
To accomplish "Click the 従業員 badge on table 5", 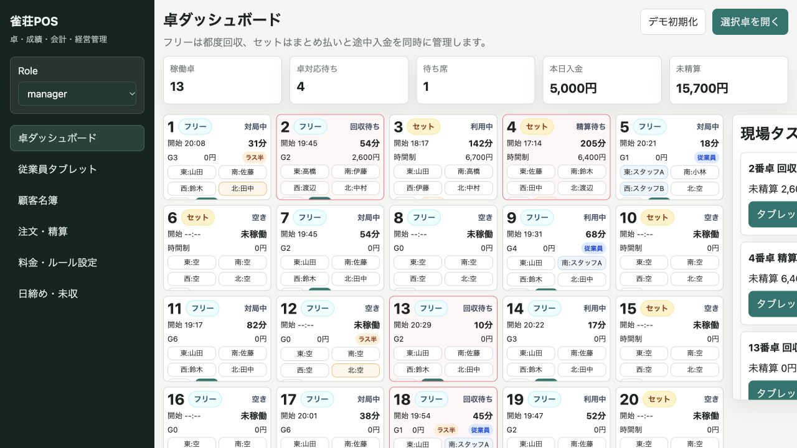I will [707, 158].
